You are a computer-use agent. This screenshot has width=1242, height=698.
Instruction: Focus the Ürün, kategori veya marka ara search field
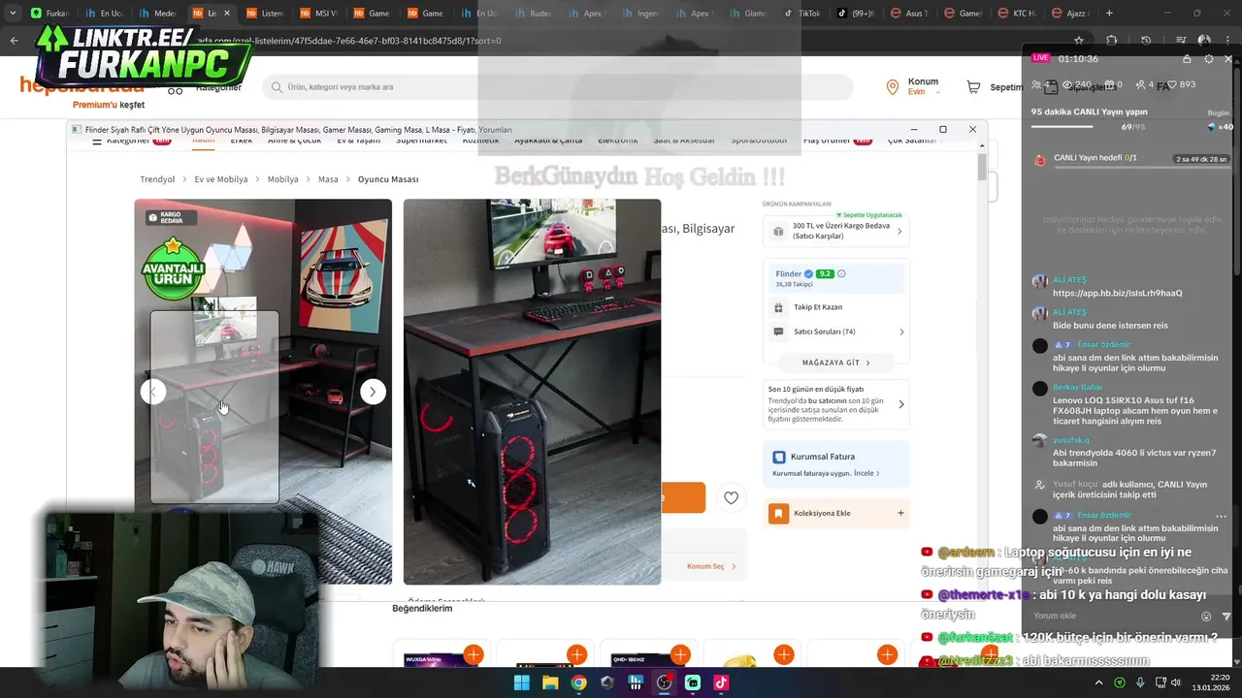point(558,87)
